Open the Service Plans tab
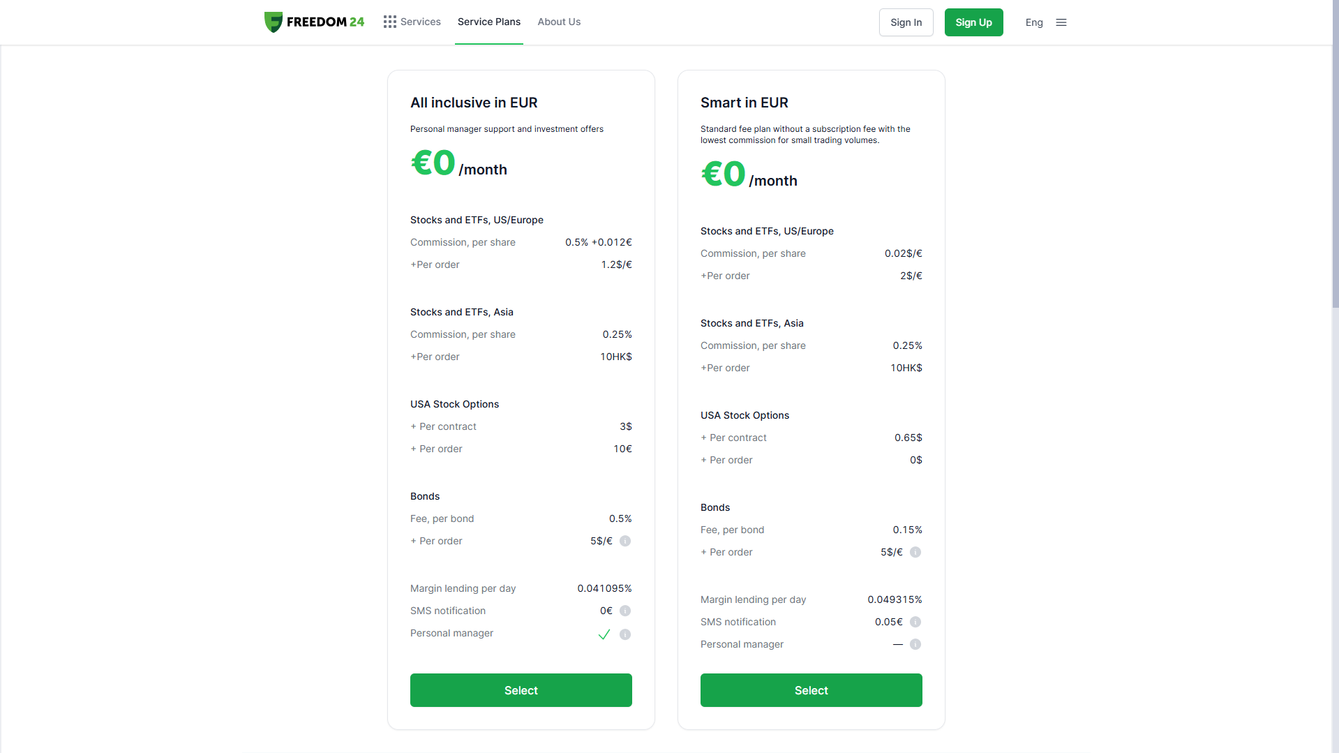 [488, 22]
